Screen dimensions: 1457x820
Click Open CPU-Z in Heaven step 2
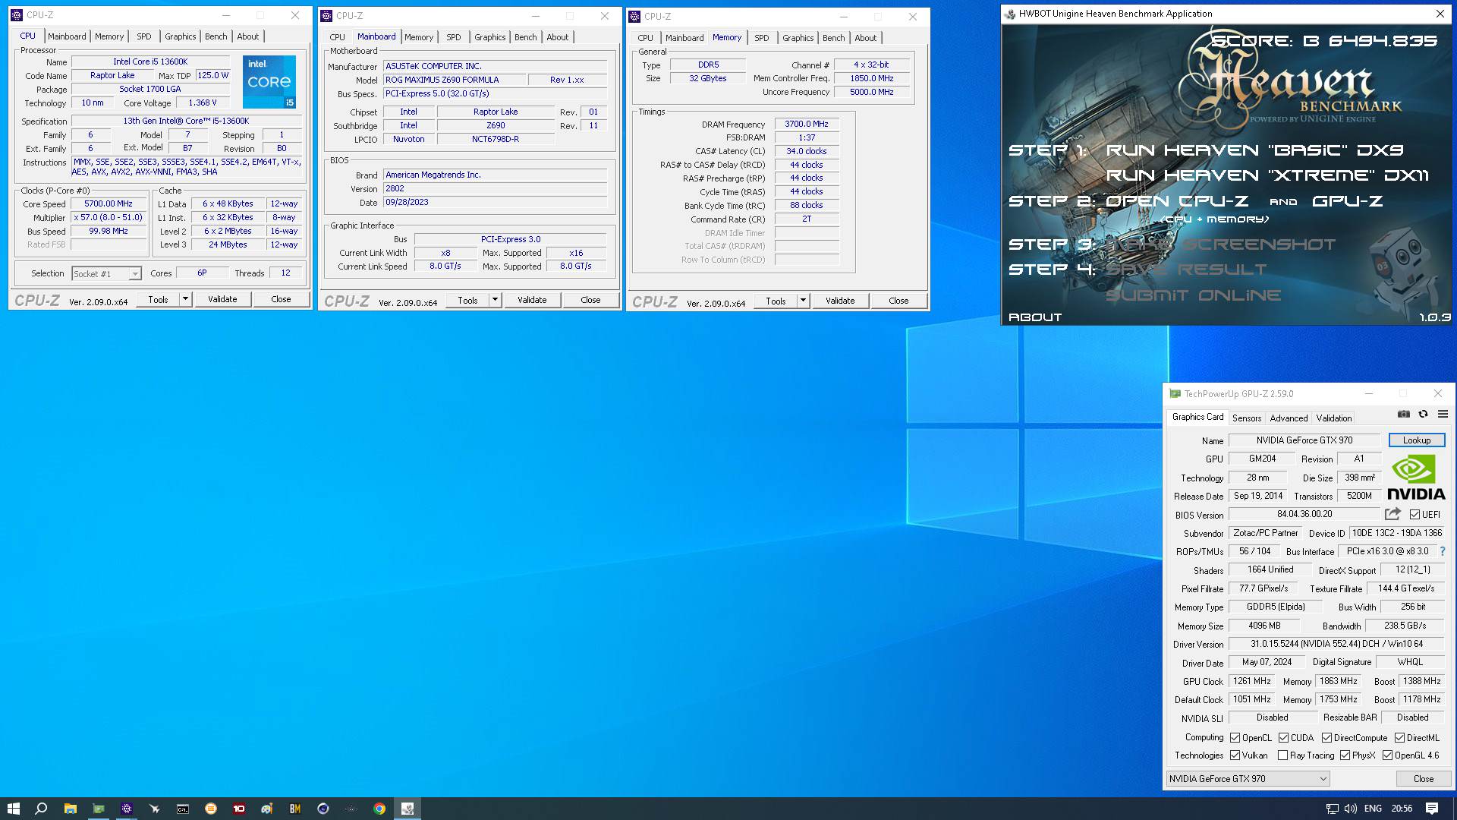[x=1176, y=201]
